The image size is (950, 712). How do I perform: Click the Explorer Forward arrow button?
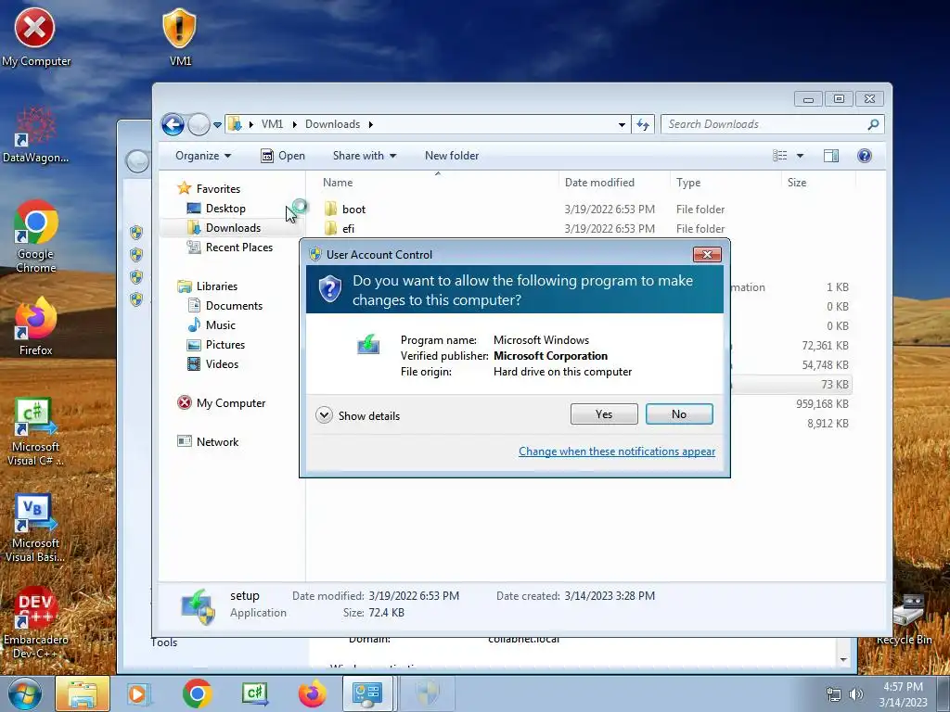click(199, 125)
